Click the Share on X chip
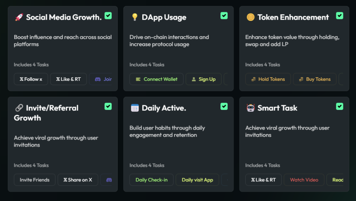Screen dimensions: 356x201 click(x=78, y=180)
